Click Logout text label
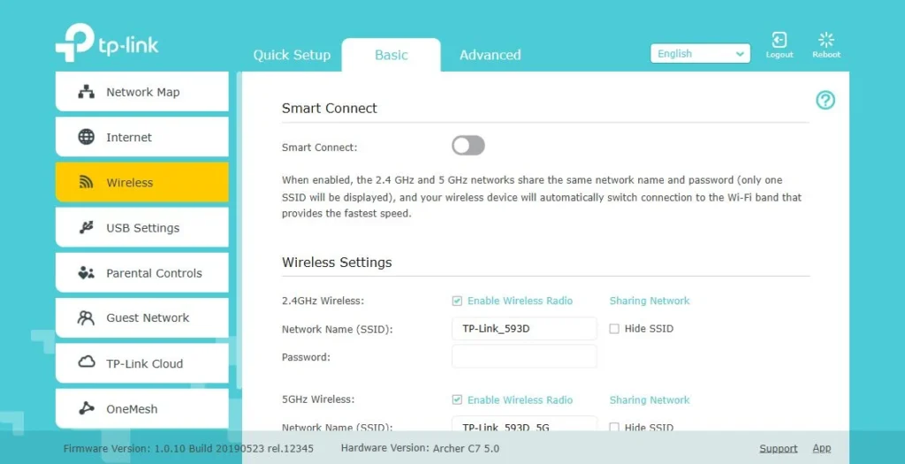The width and height of the screenshot is (905, 464). click(780, 55)
